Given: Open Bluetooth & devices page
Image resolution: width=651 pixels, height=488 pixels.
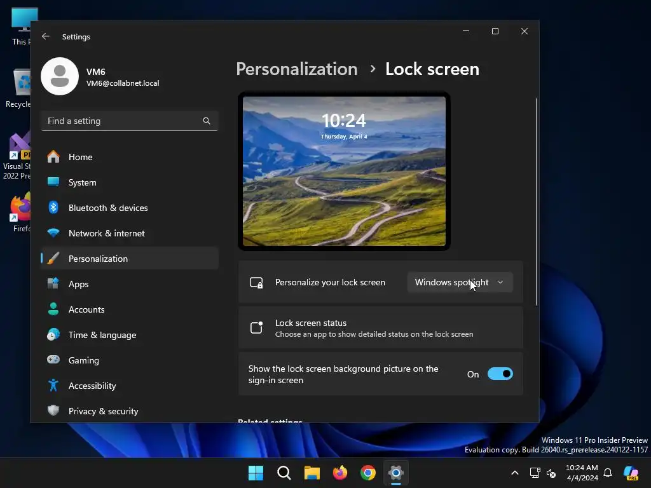Looking at the screenshot, I should 130,208.
